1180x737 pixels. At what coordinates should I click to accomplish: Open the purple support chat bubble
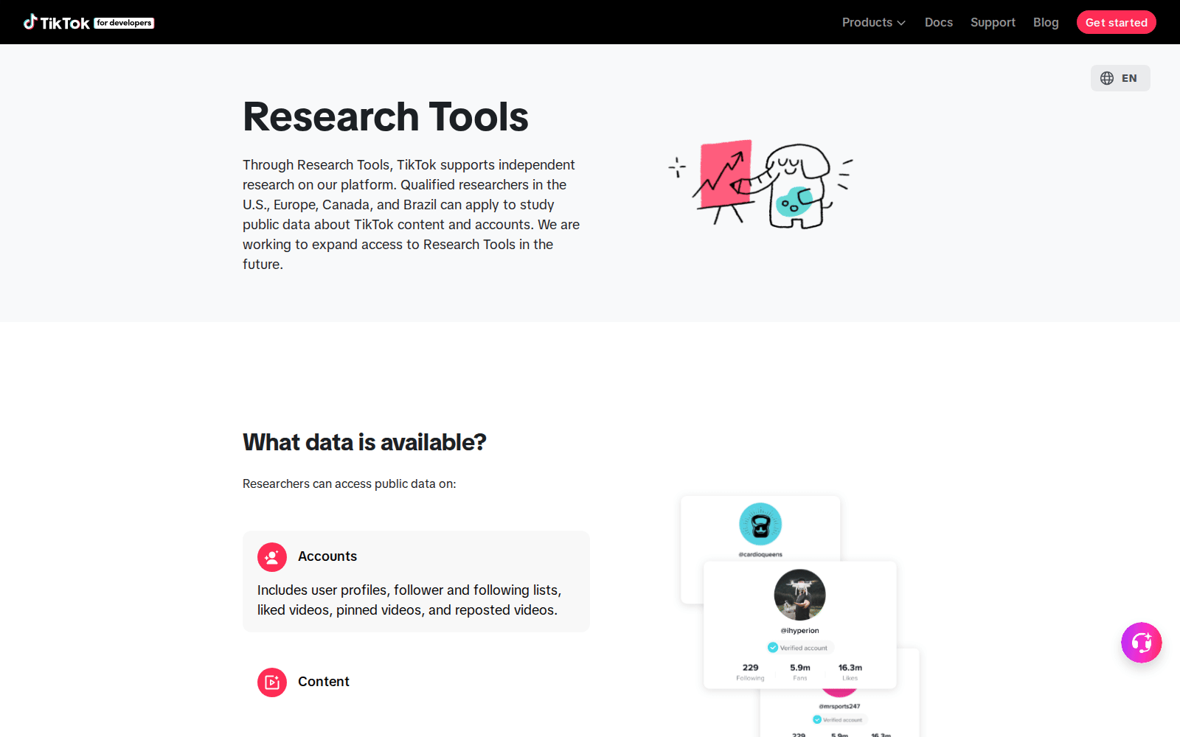(1141, 643)
